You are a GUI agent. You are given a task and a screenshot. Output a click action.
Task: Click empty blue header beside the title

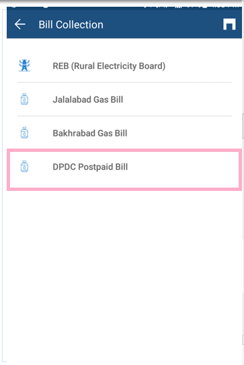pos(163,24)
